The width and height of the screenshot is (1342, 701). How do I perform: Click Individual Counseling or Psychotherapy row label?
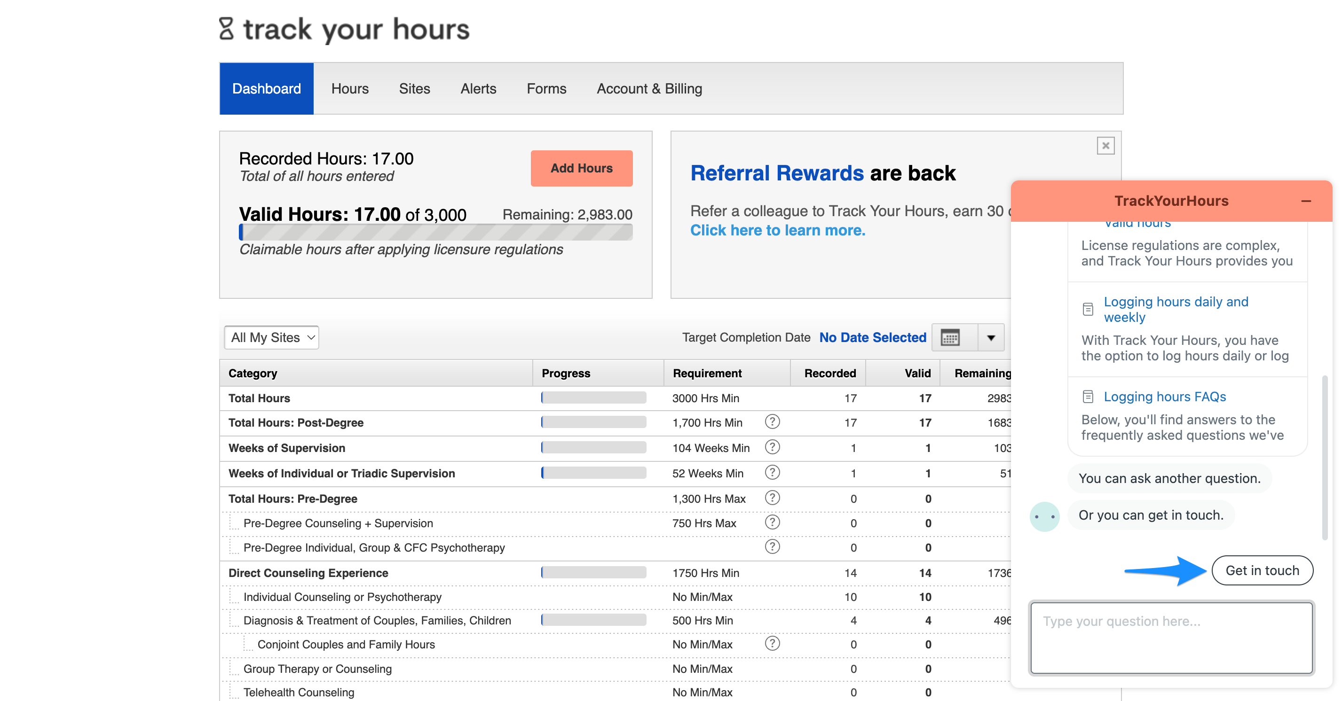[342, 597]
